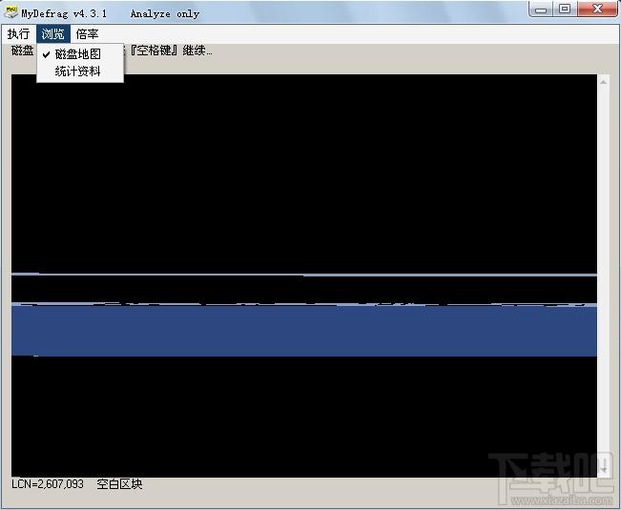This screenshot has height=510, width=621.
Task: Click the dark blue band in the disk map
Action: (x=304, y=331)
